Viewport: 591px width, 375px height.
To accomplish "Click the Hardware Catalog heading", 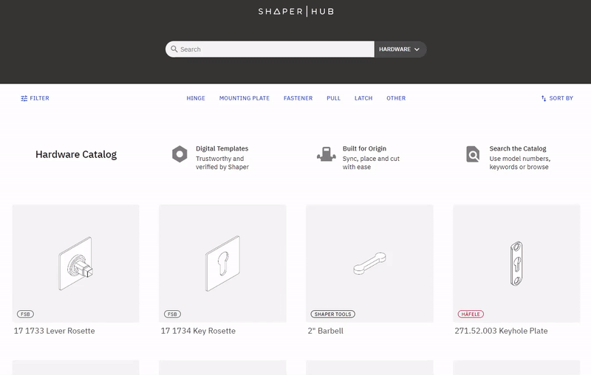I will [x=76, y=154].
